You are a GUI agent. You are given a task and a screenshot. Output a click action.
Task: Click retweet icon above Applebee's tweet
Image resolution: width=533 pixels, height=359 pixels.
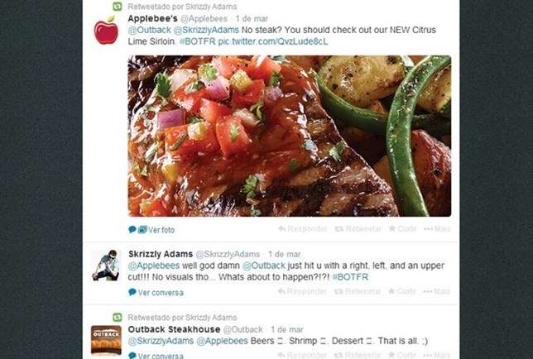118,7
